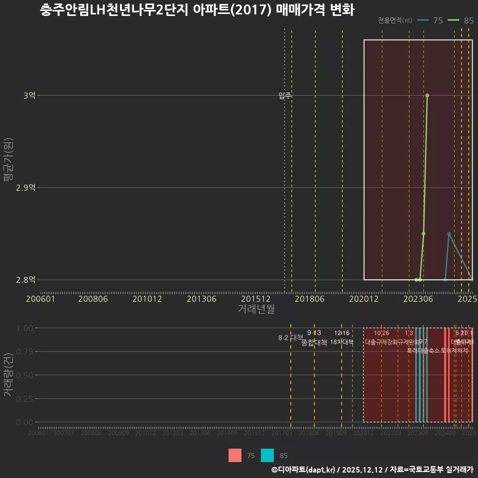
Task: Click the teal spike data point on the chart
Action: pos(450,233)
